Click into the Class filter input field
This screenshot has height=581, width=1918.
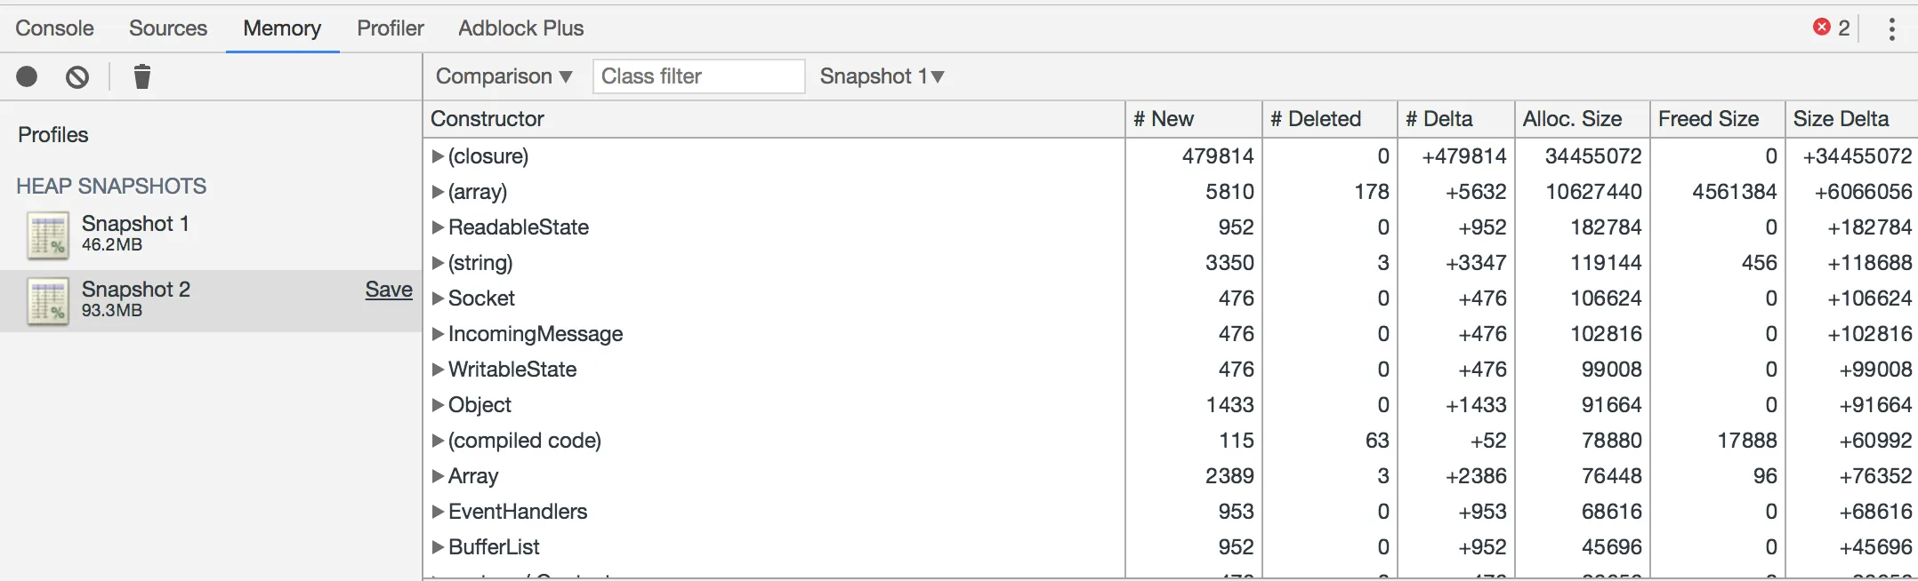[x=699, y=76]
